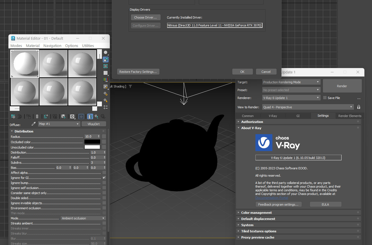Expand the Color management rollout
The height and width of the screenshot is (245, 372).
(298, 213)
